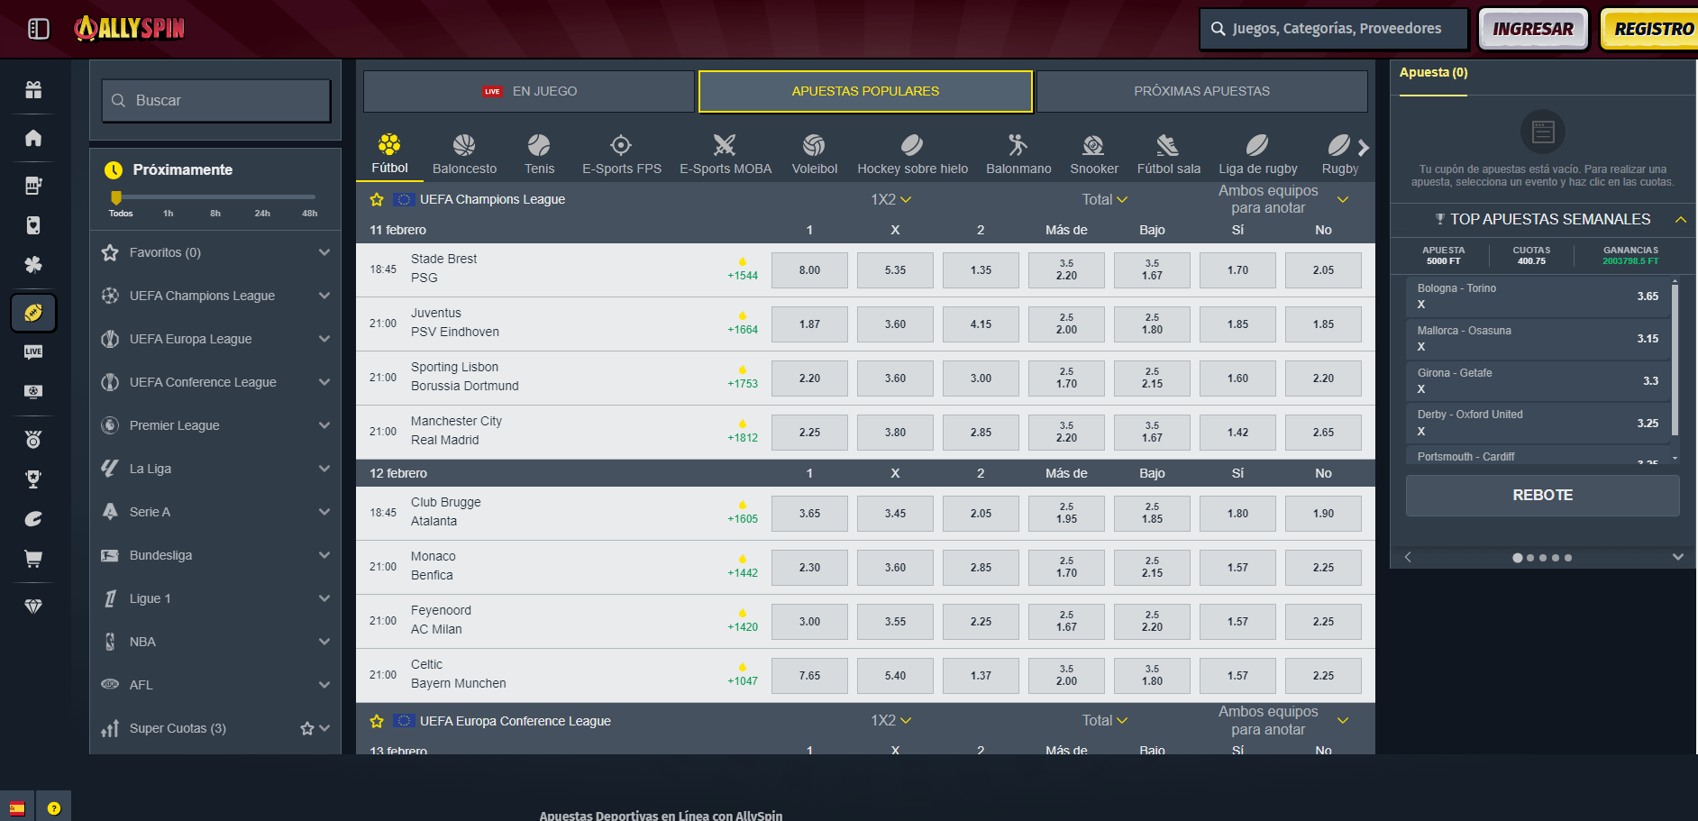
Task: Go to previous betslip carousel page
Action: [x=1408, y=557]
